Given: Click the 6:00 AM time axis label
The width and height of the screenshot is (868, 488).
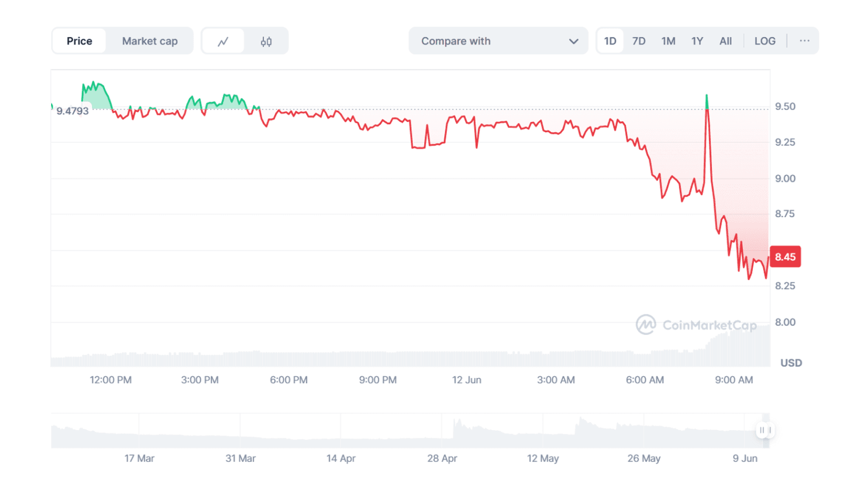Looking at the screenshot, I should tap(645, 380).
